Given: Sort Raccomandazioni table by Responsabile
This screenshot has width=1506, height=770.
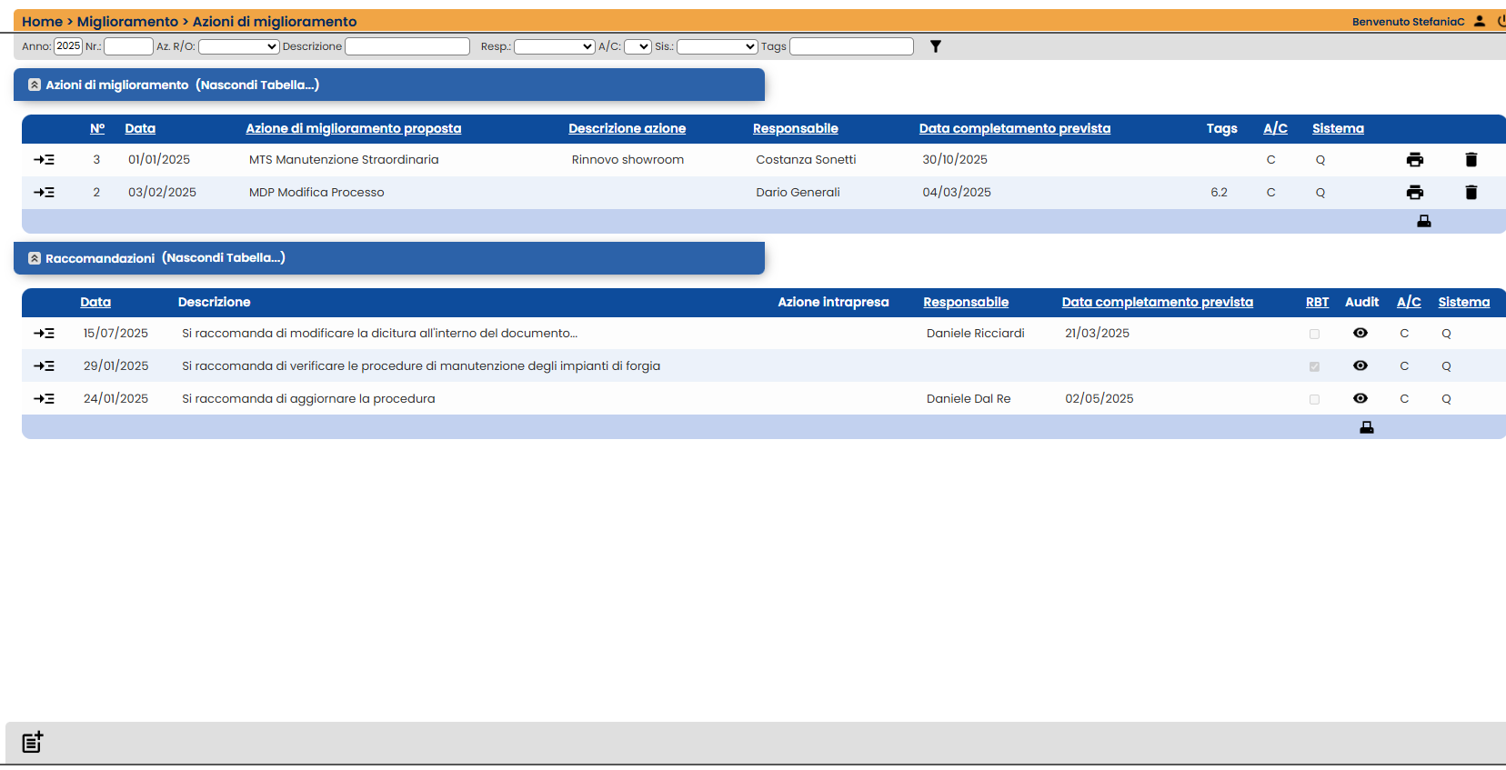Looking at the screenshot, I should [966, 302].
